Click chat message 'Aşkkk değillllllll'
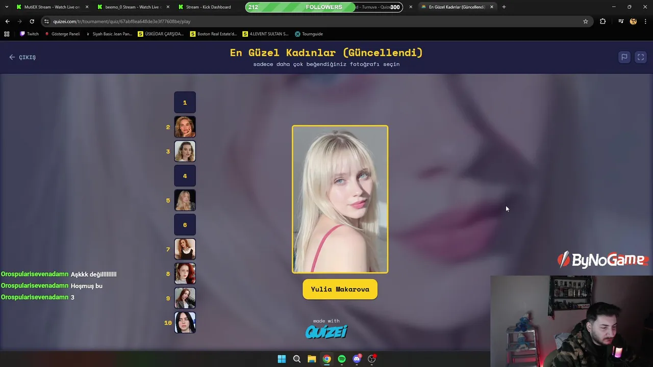Viewport: 653px width, 367px height. [x=93, y=274]
